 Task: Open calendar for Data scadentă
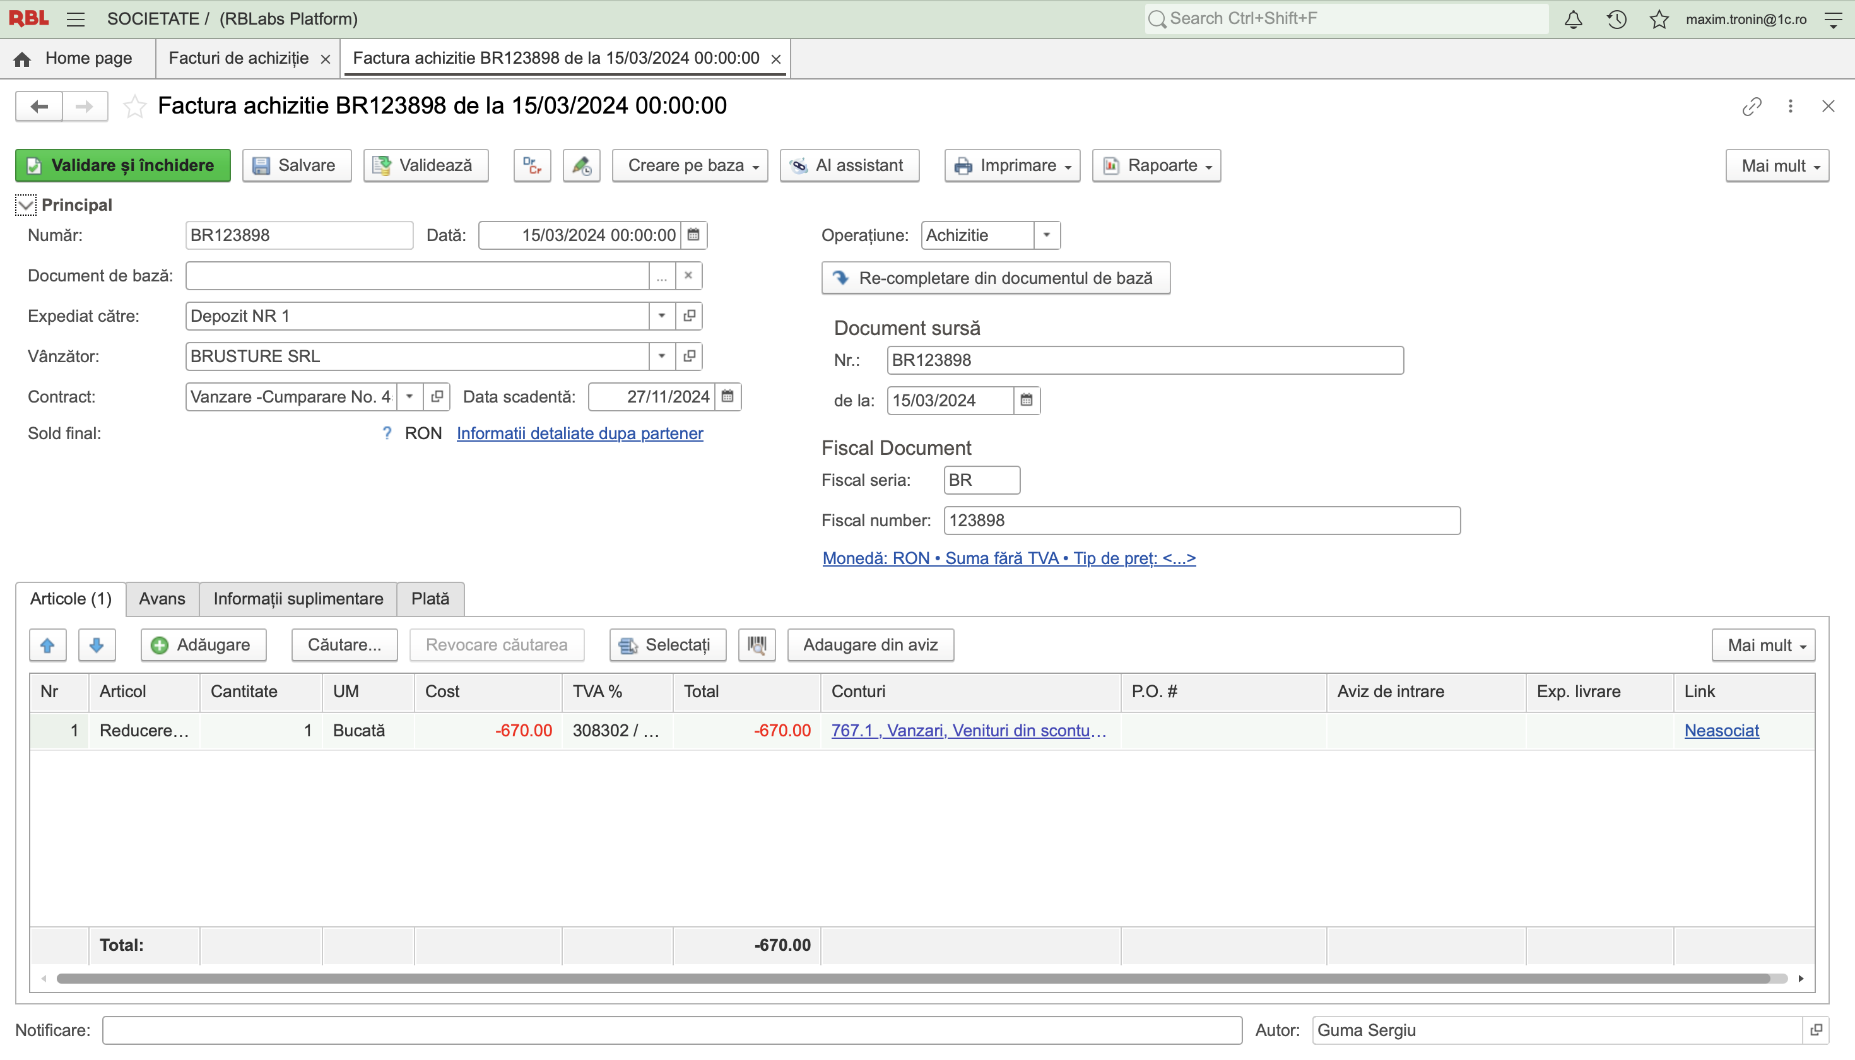point(728,397)
